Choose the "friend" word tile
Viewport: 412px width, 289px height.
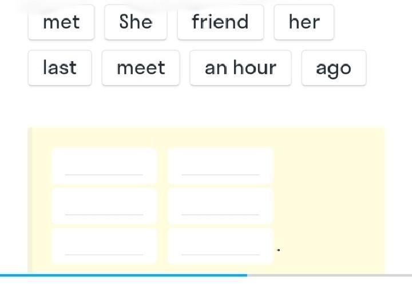(220, 22)
